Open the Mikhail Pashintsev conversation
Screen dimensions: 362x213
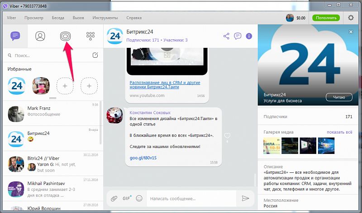[x=53, y=189]
